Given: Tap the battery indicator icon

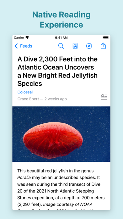Looking at the screenshot, I should coord(106,37).
